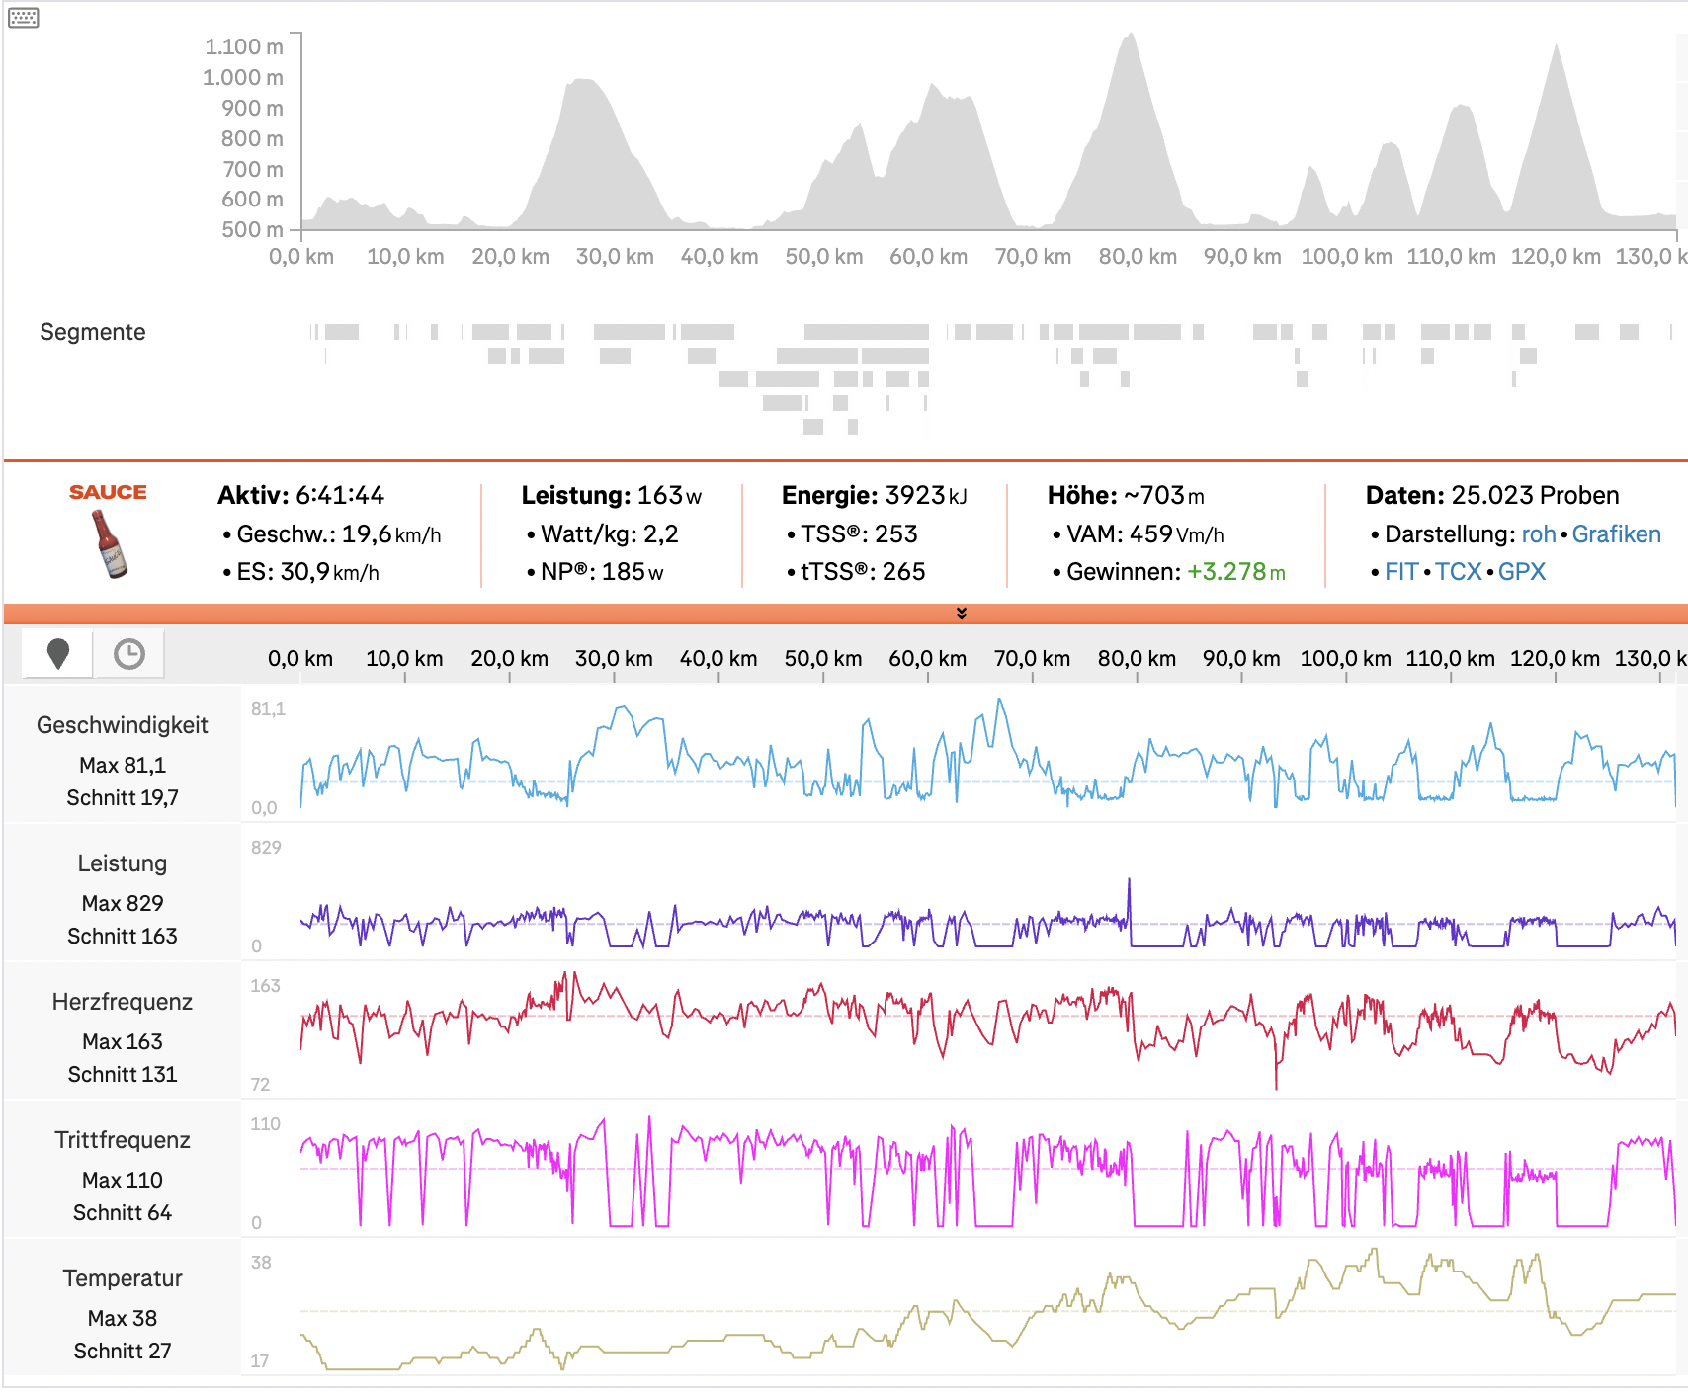Download the FIT file export
The height and width of the screenshot is (1395, 1688).
1401,572
